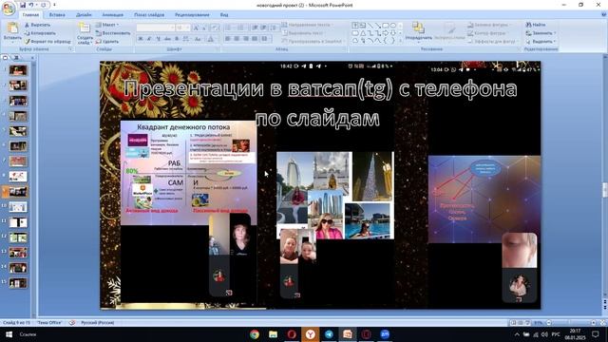Activate Format Painter (Формат по образцу)
The height and width of the screenshot is (342, 608).
point(47,41)
